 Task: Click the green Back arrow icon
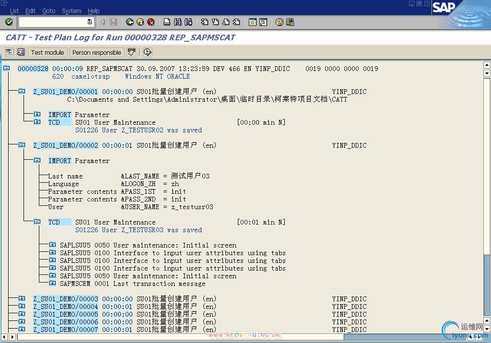pos(129,22)
